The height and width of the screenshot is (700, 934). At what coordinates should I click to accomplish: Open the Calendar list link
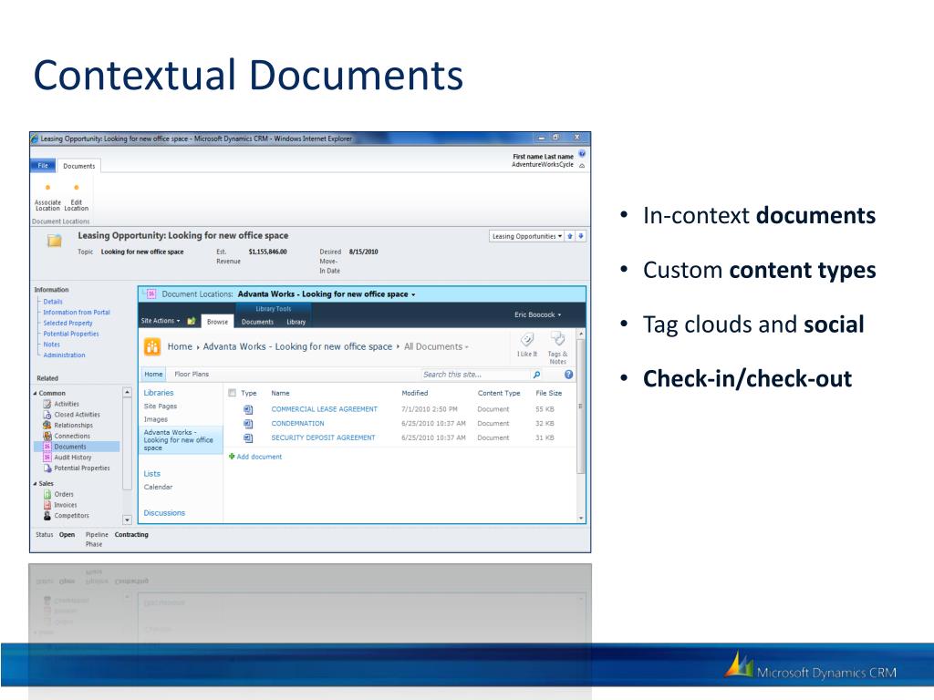click(158, 487)
